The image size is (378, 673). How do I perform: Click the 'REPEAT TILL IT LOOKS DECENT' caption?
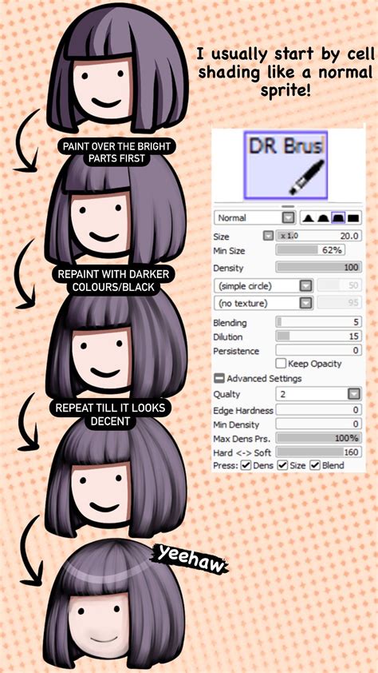(110, 414)
